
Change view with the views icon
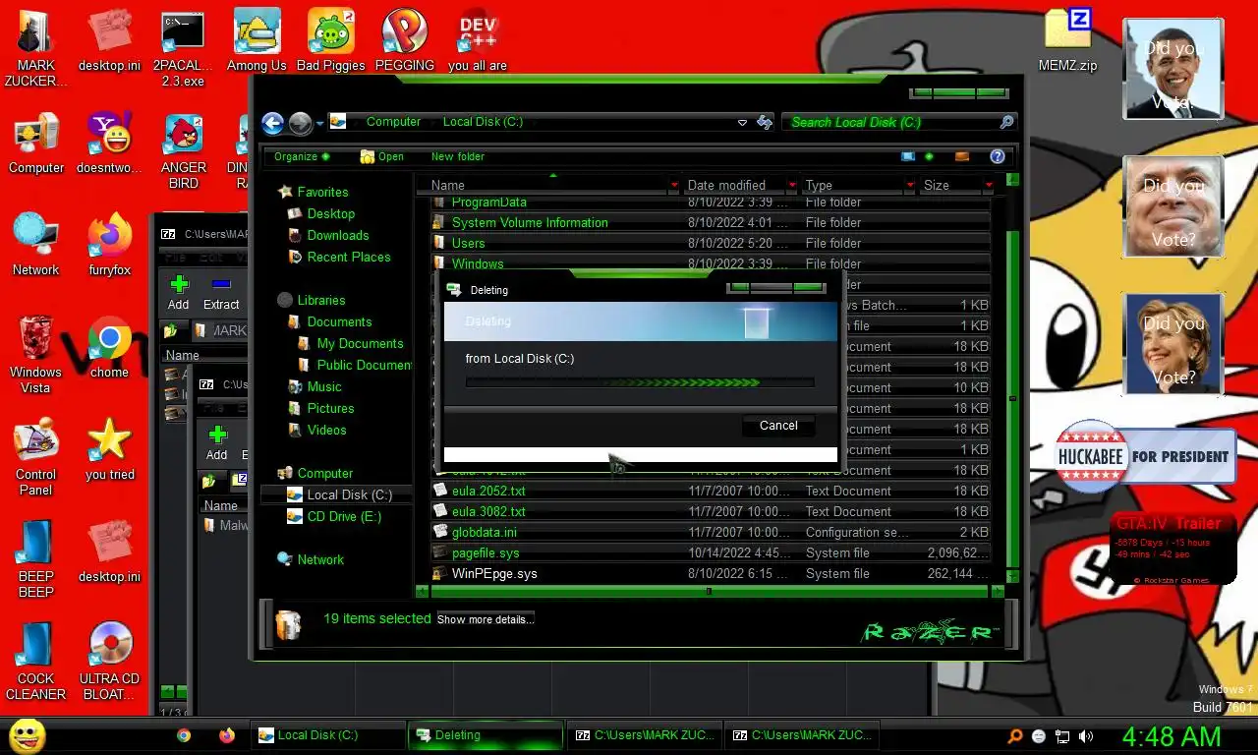click(908, 156)
